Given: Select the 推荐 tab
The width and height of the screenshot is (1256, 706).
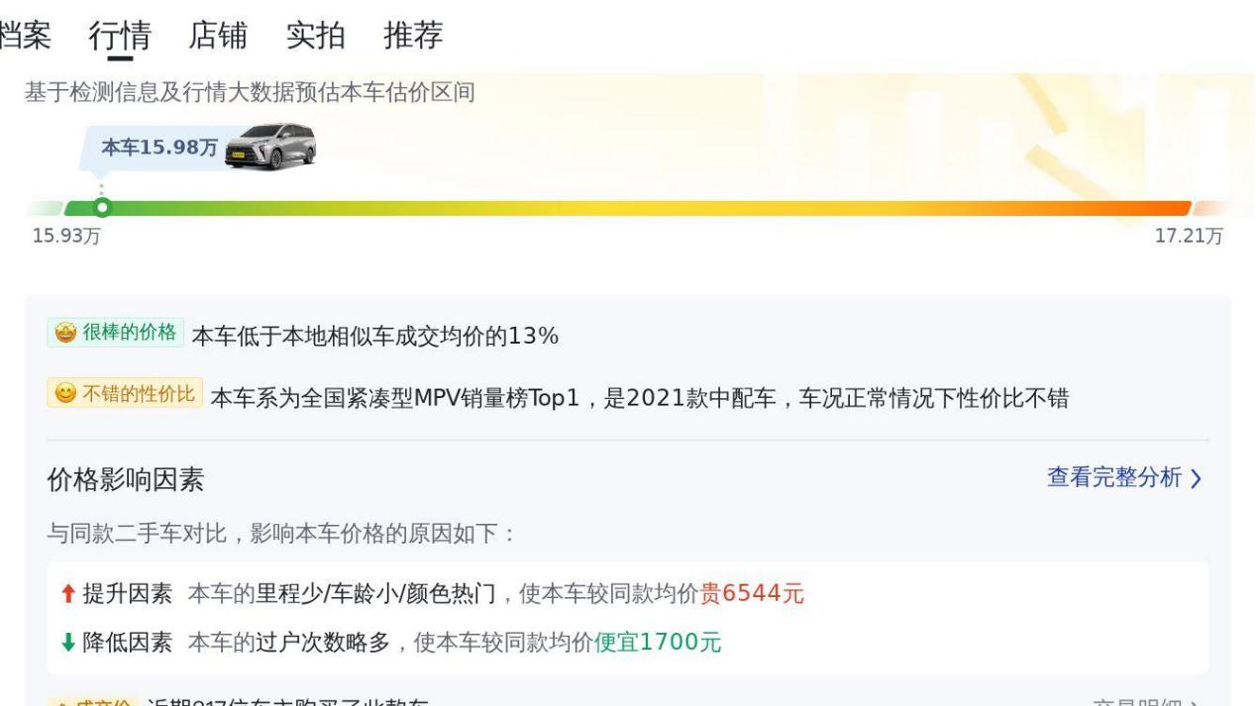Looking at the screenshot, I should 413,36.
